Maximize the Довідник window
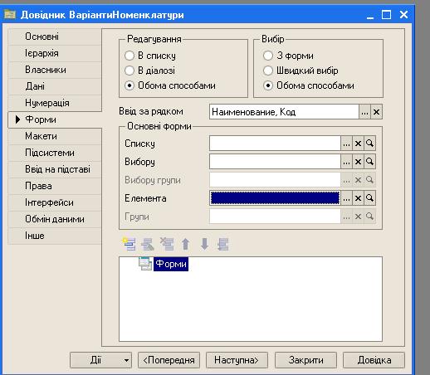Image resolution: width=430 pixels, height=375 pixels. [386, 14]
